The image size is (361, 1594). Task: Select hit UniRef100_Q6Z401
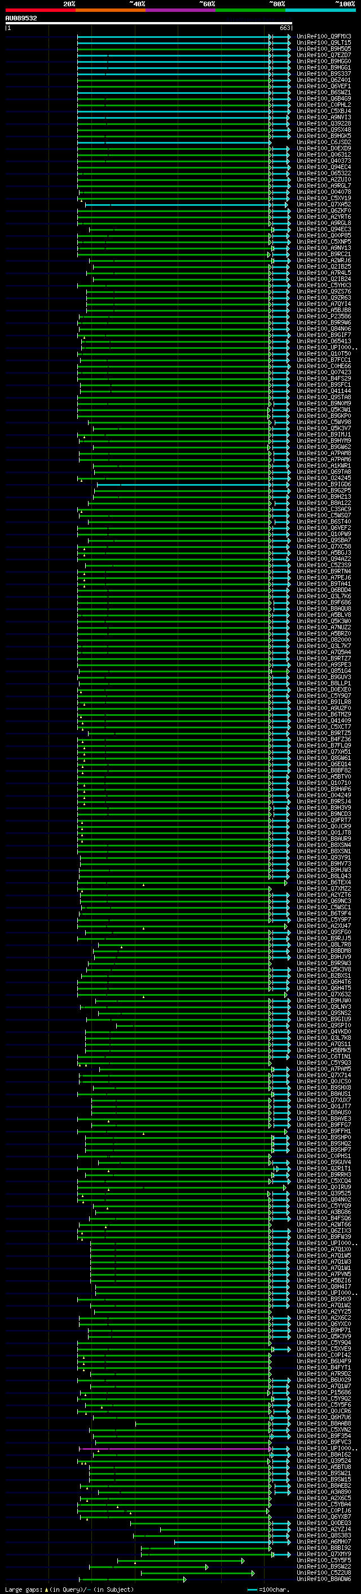pos(323,80)
